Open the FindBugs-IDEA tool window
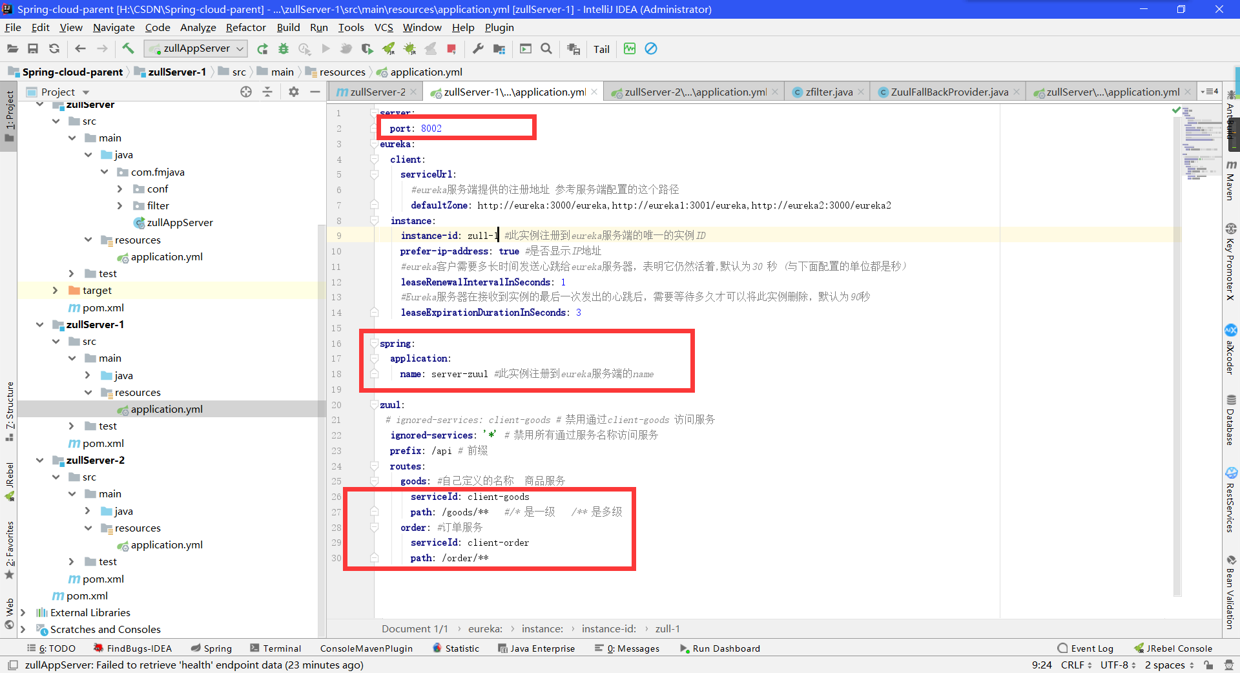This screenshot has height=673, width=1240. pyautogui.click(x=132, y=648)
